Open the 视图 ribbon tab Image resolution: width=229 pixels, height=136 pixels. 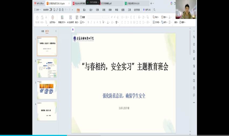(123, 10)
